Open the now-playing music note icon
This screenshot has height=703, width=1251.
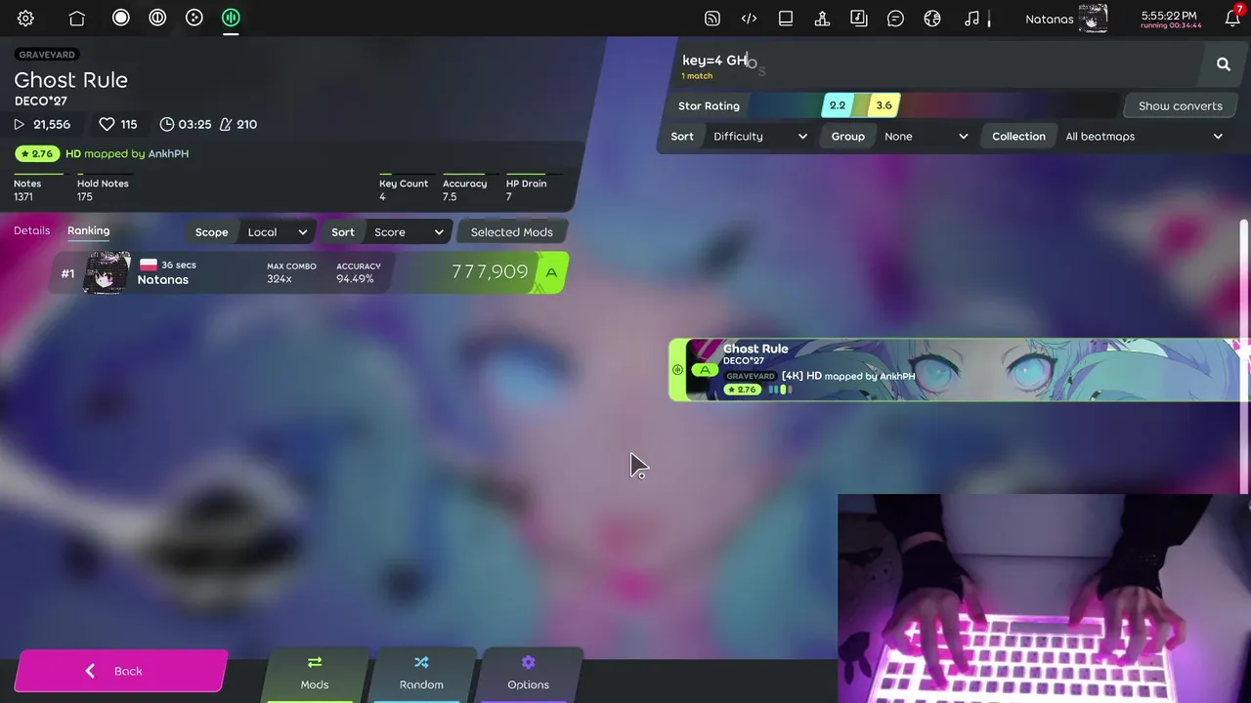click(971, 18)
